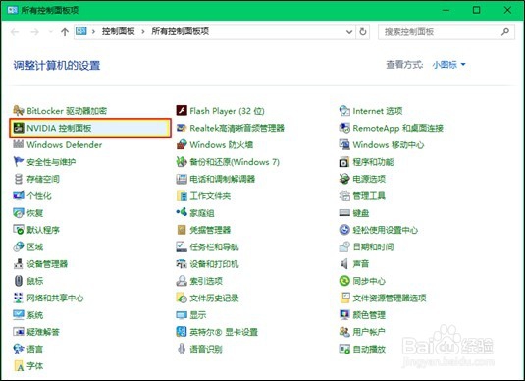Open the 鼠标 mouse icon

click(x=18, y=281)
